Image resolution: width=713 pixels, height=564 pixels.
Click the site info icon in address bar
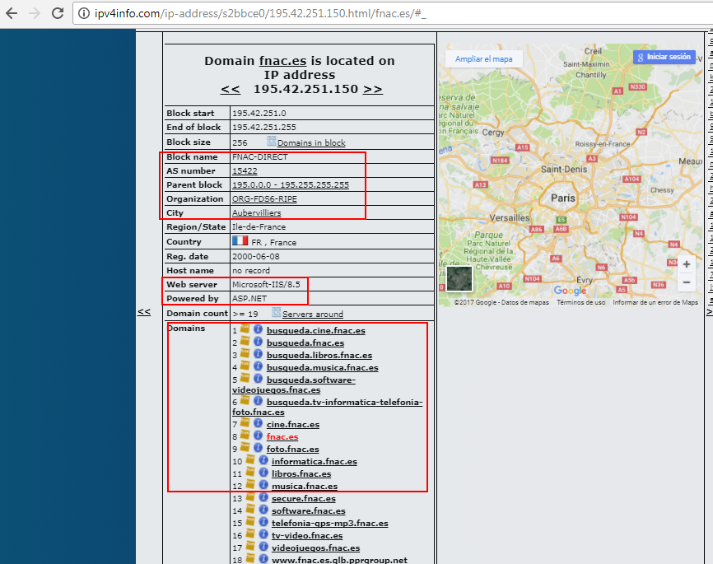point(84,14)
